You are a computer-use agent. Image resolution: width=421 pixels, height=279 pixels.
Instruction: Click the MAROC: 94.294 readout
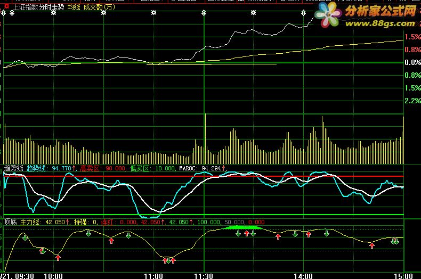(202, 168)
